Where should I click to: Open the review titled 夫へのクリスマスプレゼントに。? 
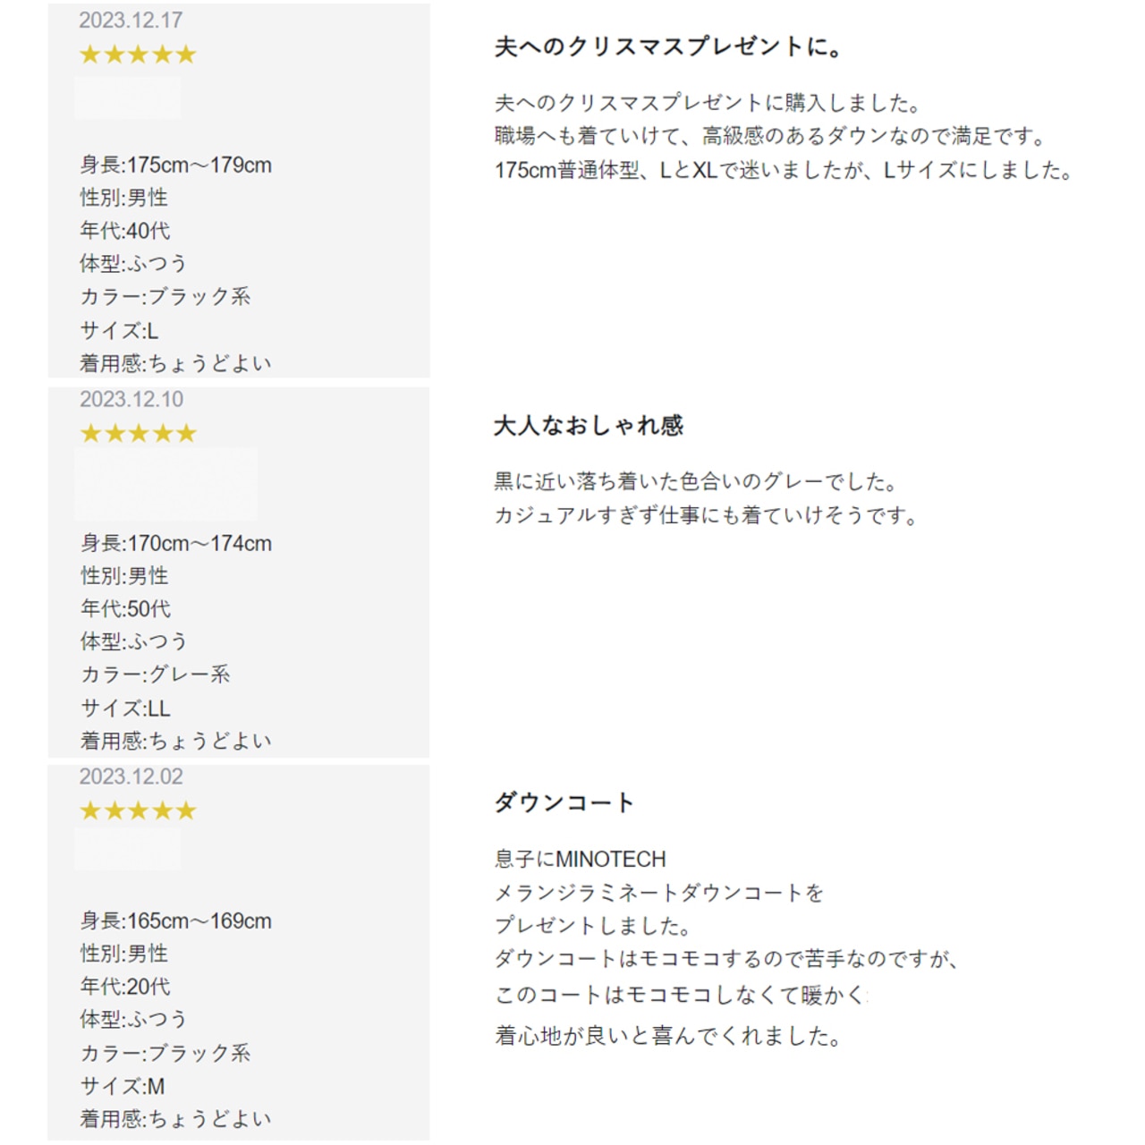click(668, 47)
